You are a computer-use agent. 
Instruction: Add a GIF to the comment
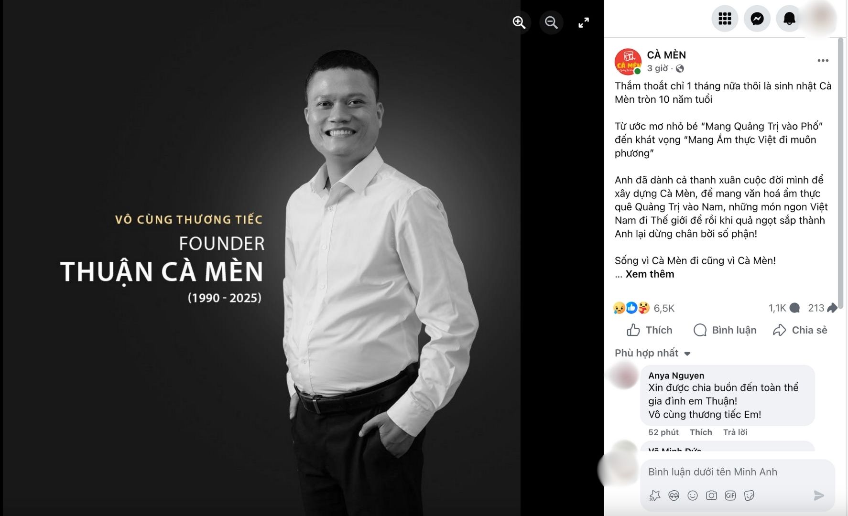pyautogui.click(x=730, y=495)
